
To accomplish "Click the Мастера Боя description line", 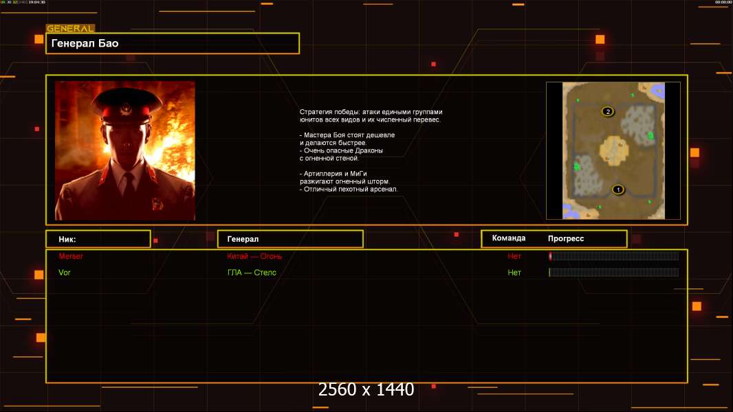I will [347, 139].
